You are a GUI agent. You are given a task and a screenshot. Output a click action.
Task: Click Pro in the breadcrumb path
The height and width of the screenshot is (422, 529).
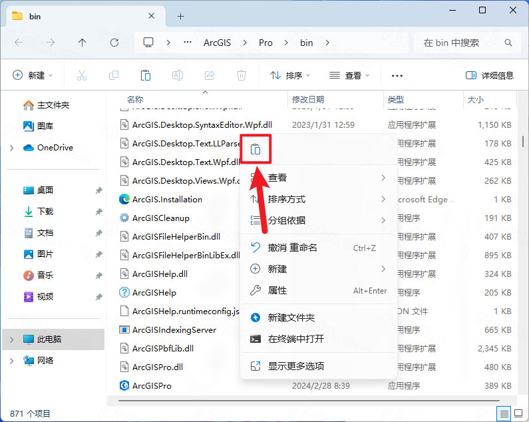tap(265, 43)
